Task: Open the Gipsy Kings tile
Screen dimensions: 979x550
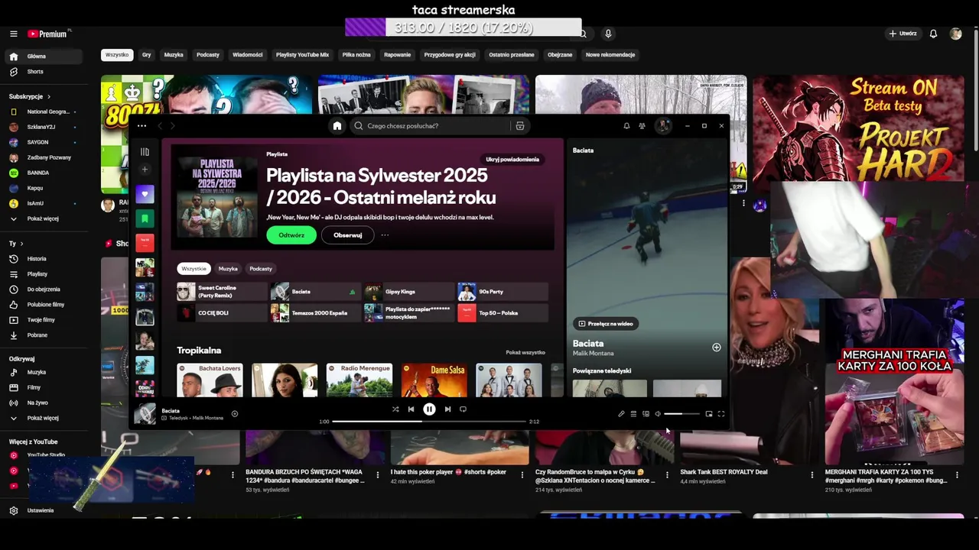Action: coord(408,292)
